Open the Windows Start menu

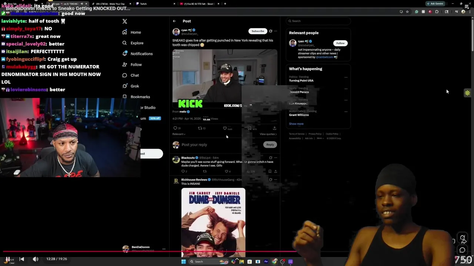pos(183,262)
